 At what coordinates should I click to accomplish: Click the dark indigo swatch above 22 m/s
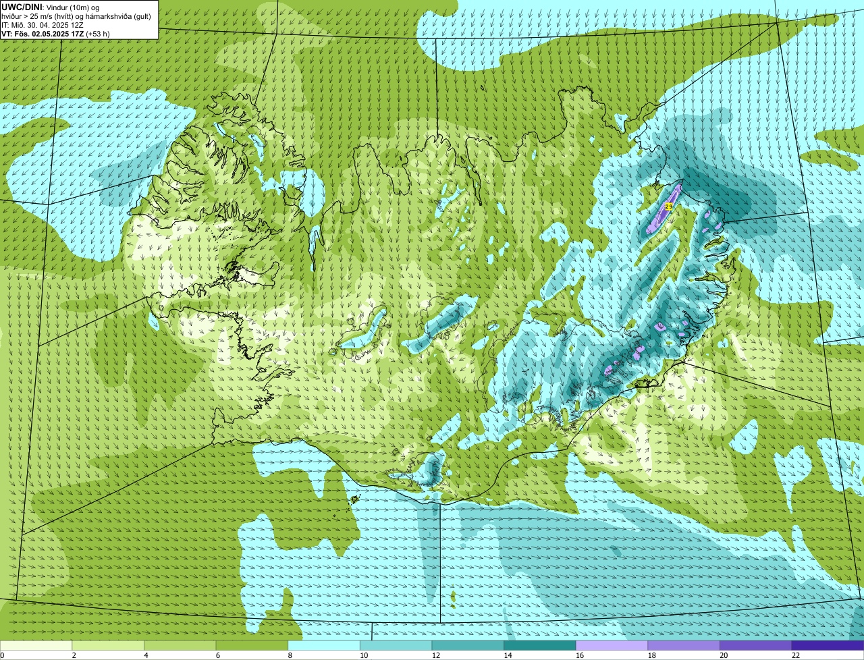(828, 645)
